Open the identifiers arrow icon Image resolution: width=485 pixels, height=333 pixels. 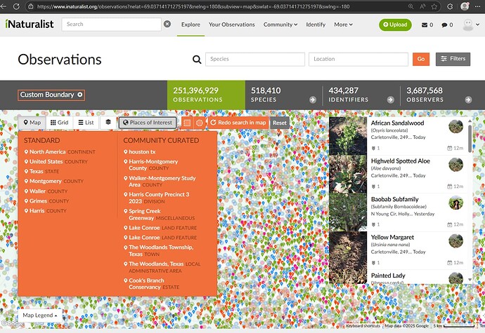point(391,100)
